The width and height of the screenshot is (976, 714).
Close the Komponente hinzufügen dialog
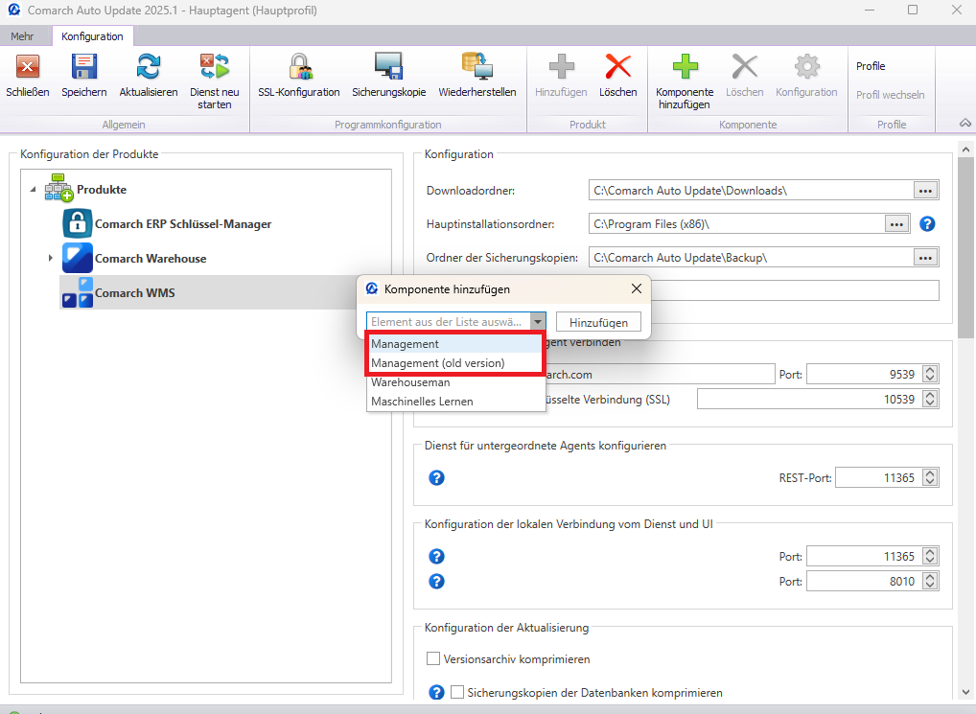(x=637, y=288)
